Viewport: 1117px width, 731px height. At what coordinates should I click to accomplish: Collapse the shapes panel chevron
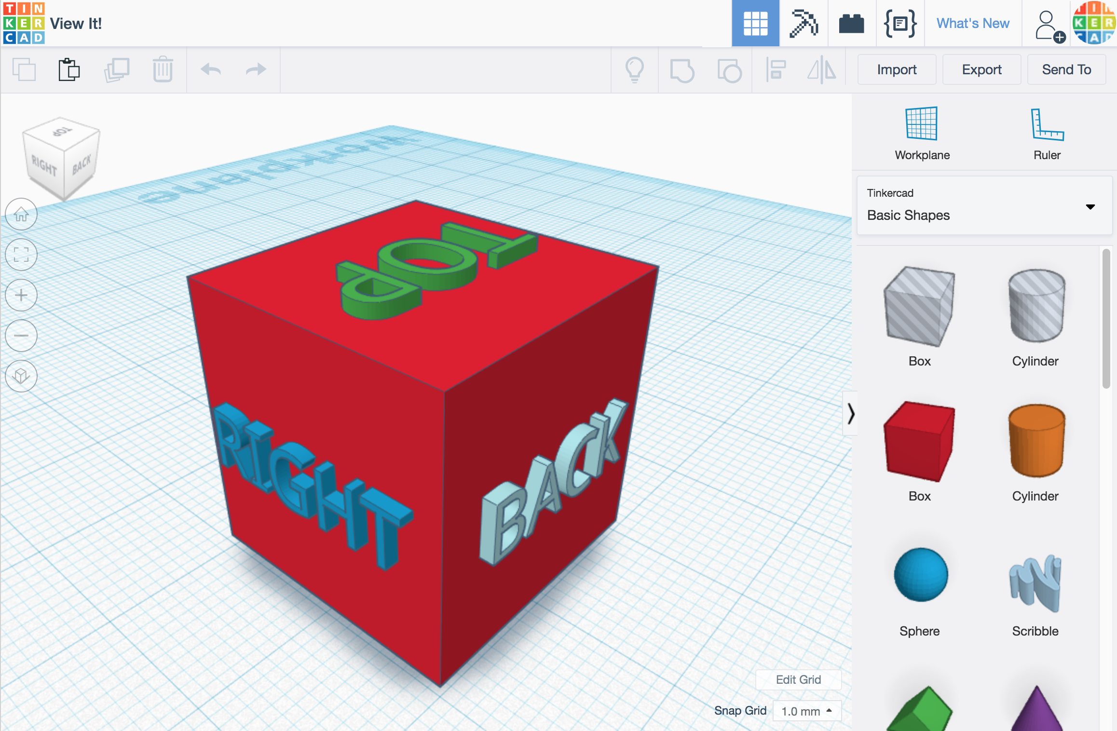click(x=851, y=414)
